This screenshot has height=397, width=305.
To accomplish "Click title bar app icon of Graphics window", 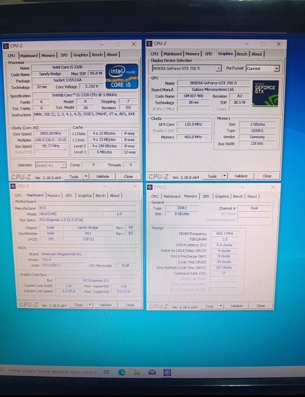I will 149,44.
